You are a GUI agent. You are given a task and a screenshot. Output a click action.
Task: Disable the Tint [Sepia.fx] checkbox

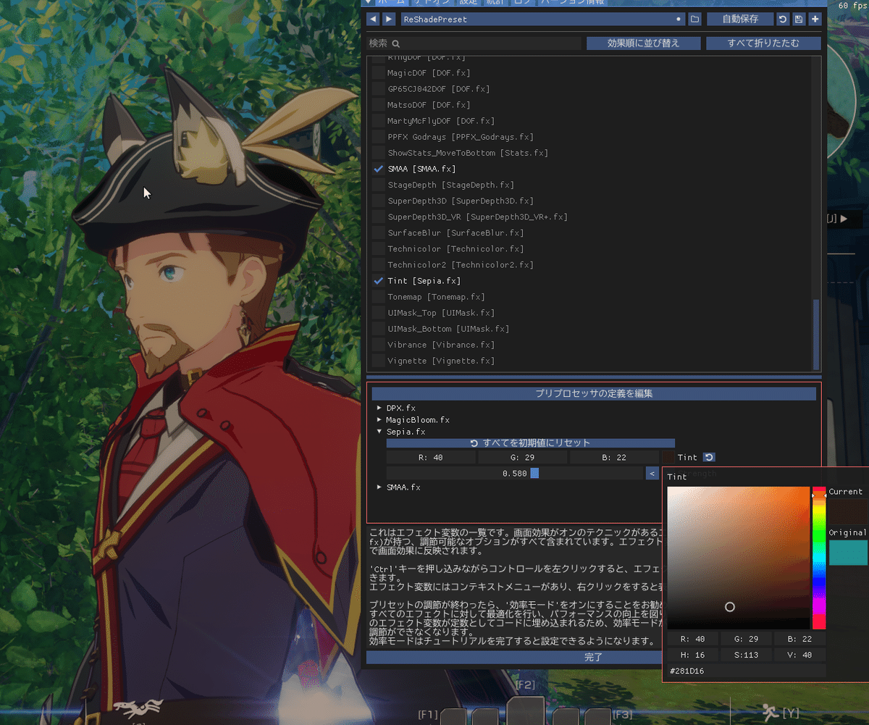tap(378, 281)
